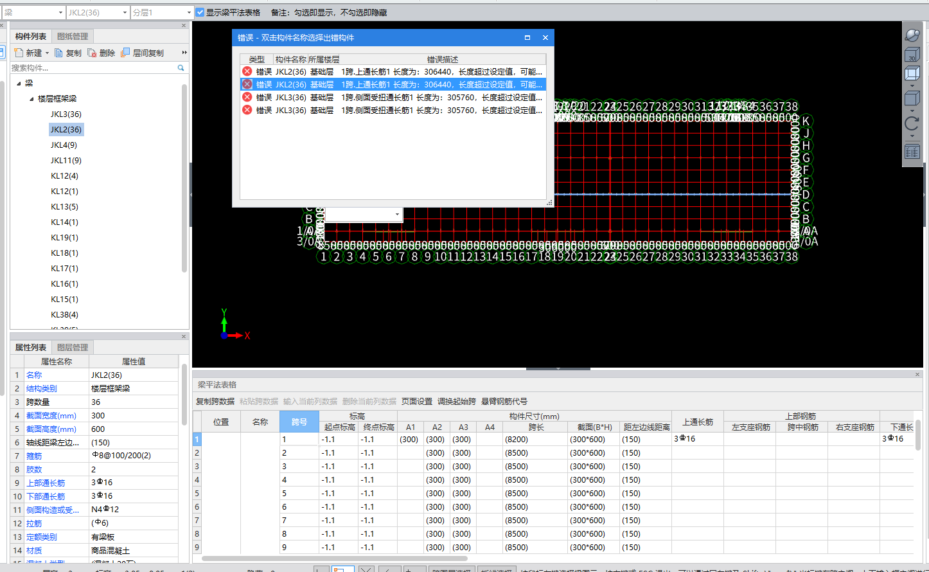Click the 新建 new component icon
The width and height of the screenshot is (929, 572).
19,53
